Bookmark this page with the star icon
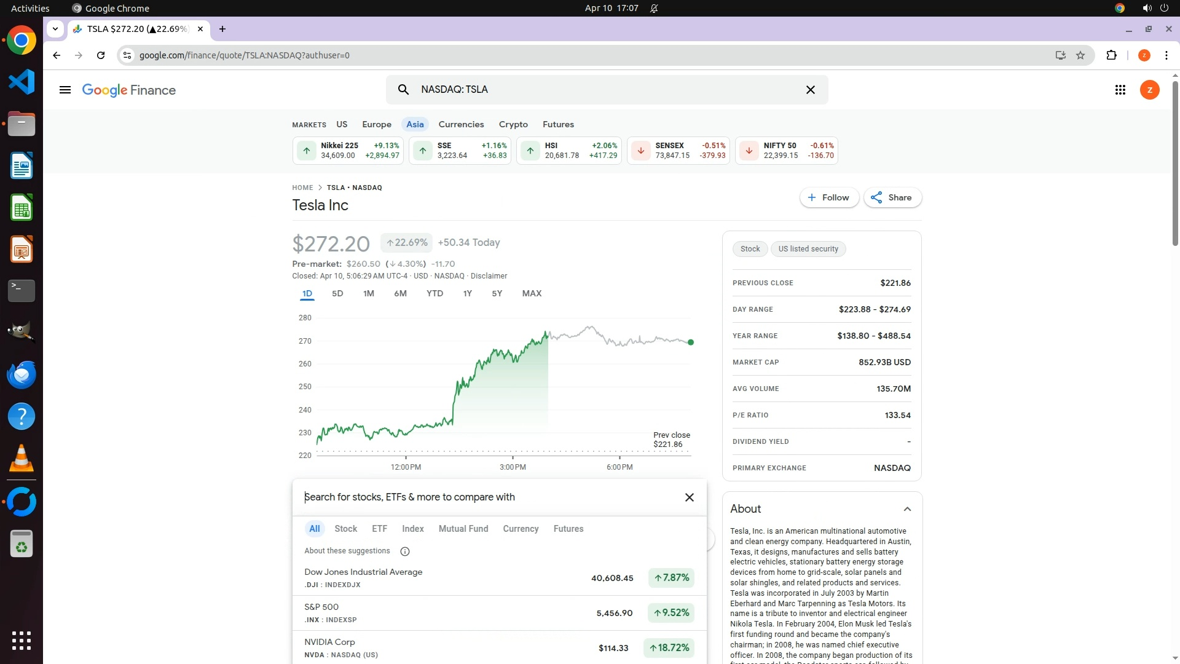This screenshot has width=1180, height=664. [x=1080, y=55]
